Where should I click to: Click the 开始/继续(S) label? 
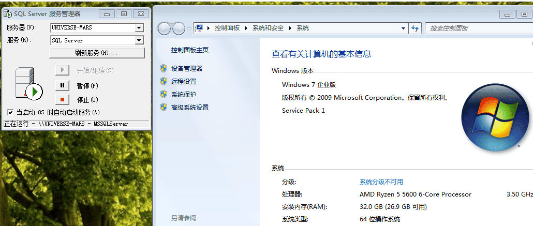95,70
